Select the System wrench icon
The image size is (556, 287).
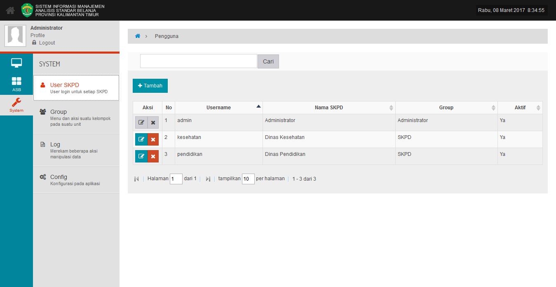point(16,105)
